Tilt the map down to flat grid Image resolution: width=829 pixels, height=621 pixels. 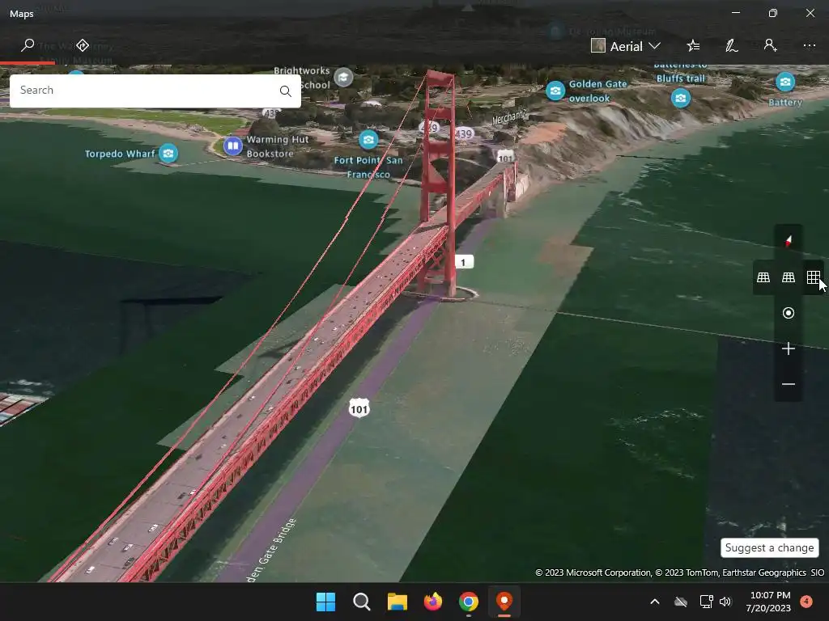[813, 277]
